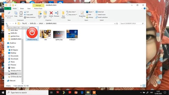Click Invert selection
The image size is (169, 95).
tap(102, 17)
